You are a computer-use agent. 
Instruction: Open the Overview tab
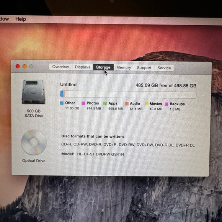click(x=60, y=67)
